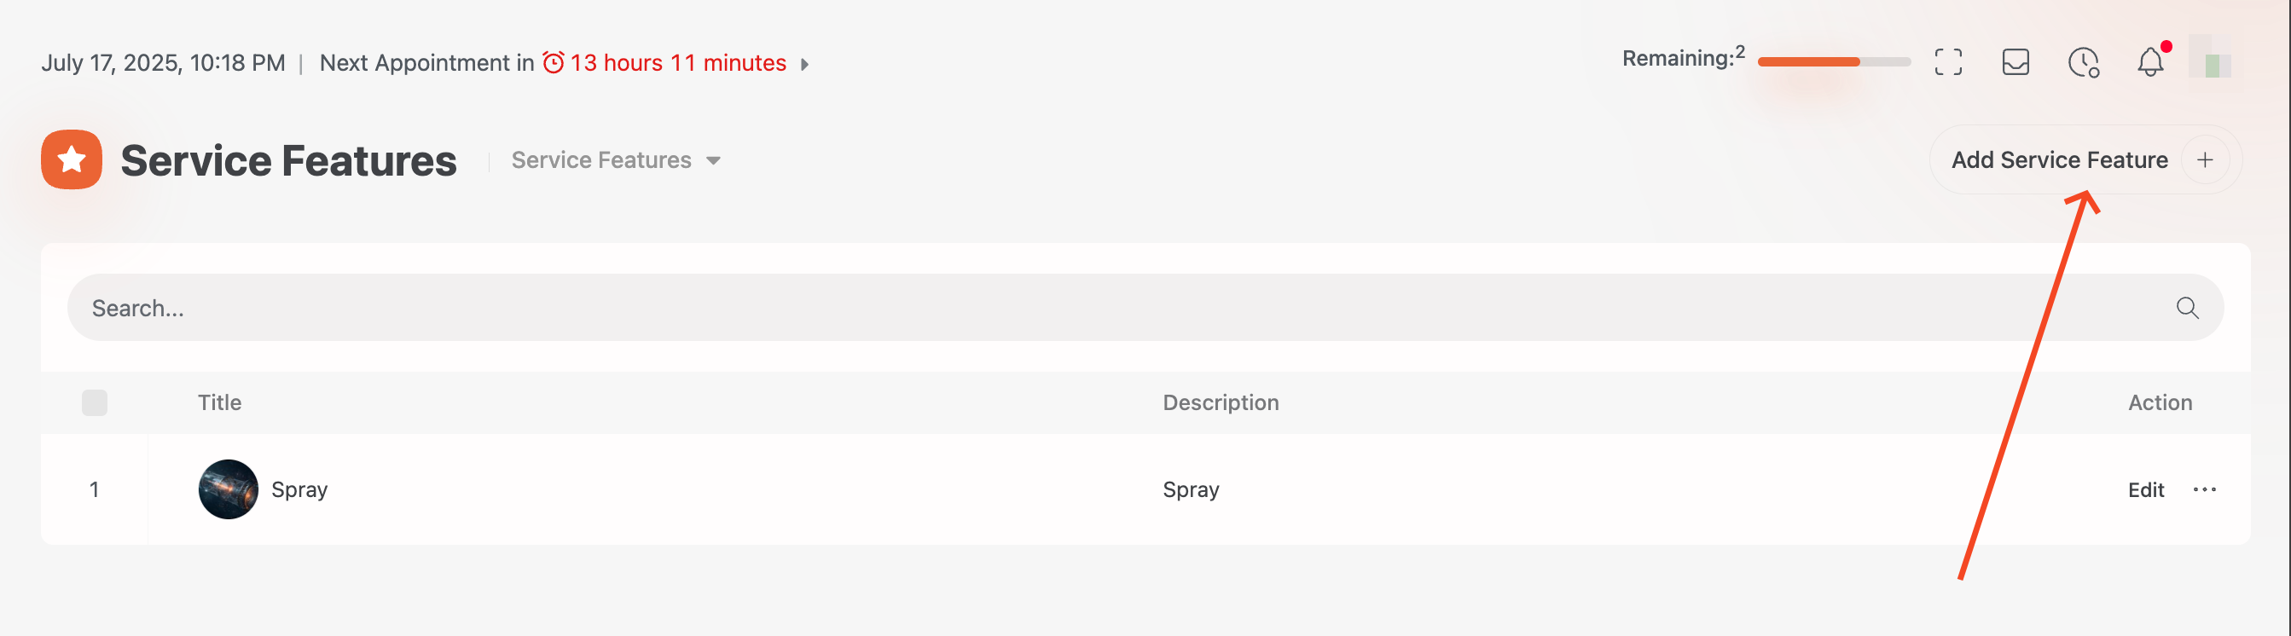Expand the next appointment arrow
Viewport: 2291px width, 636px height.
click(x=805, y=64)
